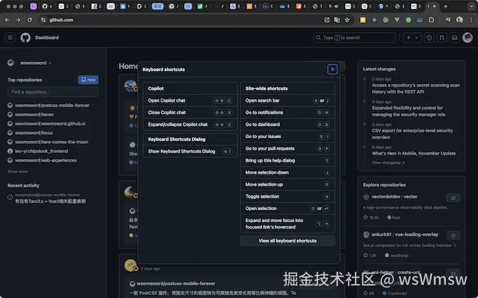
Task: Click the translate page icon in address bar
Action: click(x=337, y=20)
